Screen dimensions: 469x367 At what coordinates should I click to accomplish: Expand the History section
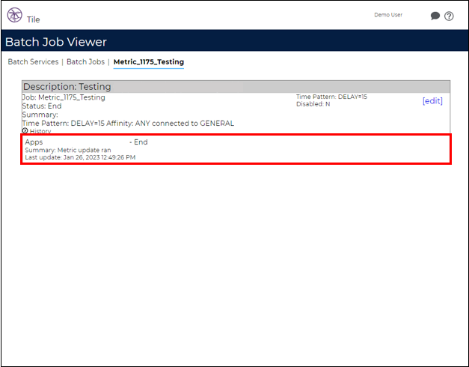point(37,131)
